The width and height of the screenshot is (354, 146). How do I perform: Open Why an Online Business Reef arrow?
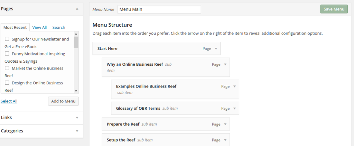pos(225,64)
